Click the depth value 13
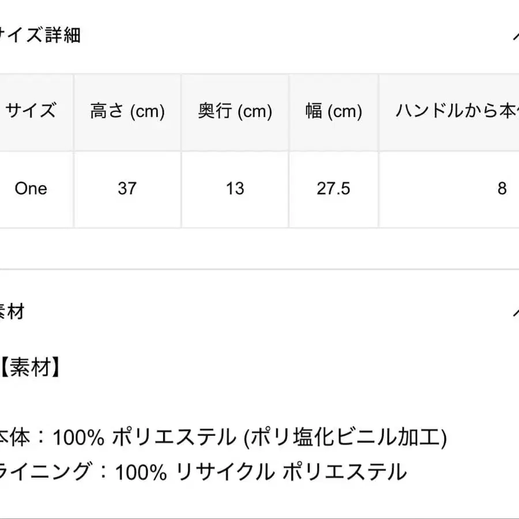 (235, 189)
